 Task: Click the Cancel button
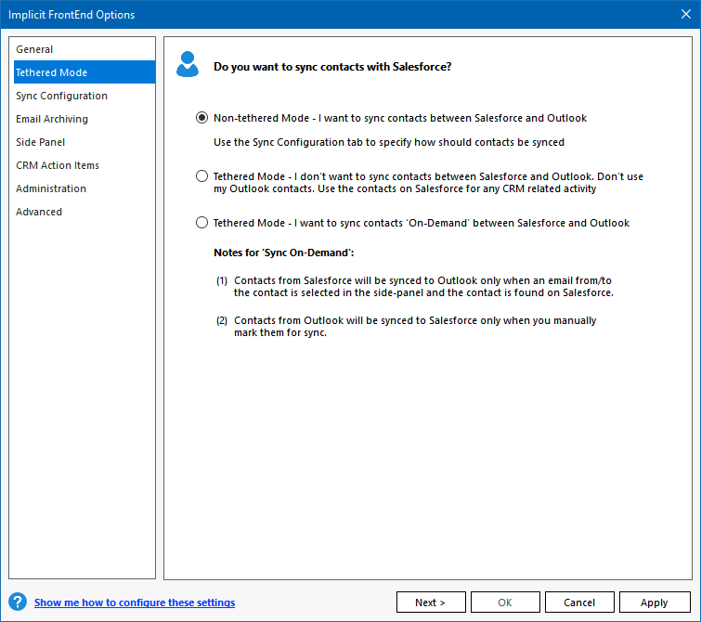579,603
